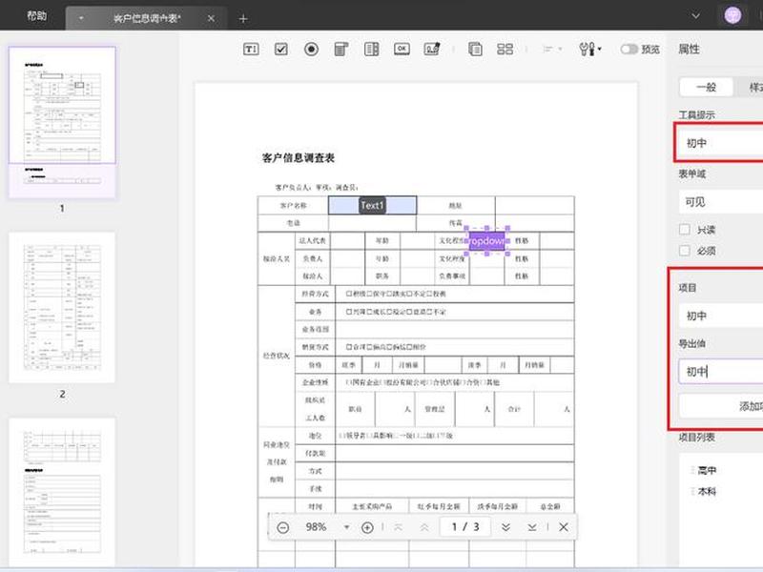Go to the previous page
Screen dimensions: 763x572
[x=424, y=527]
